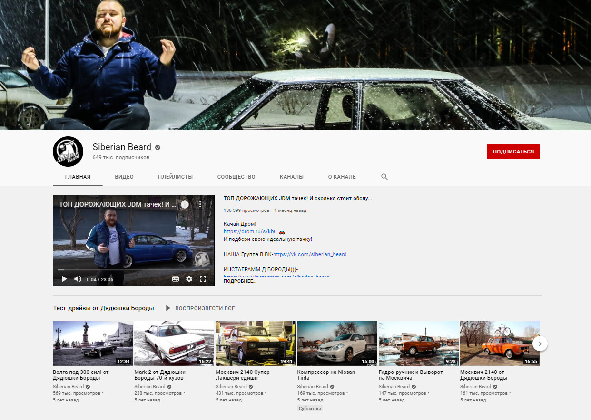Click the ПОДПИСАТЬСЯ subscribe button

click(513, 152)
